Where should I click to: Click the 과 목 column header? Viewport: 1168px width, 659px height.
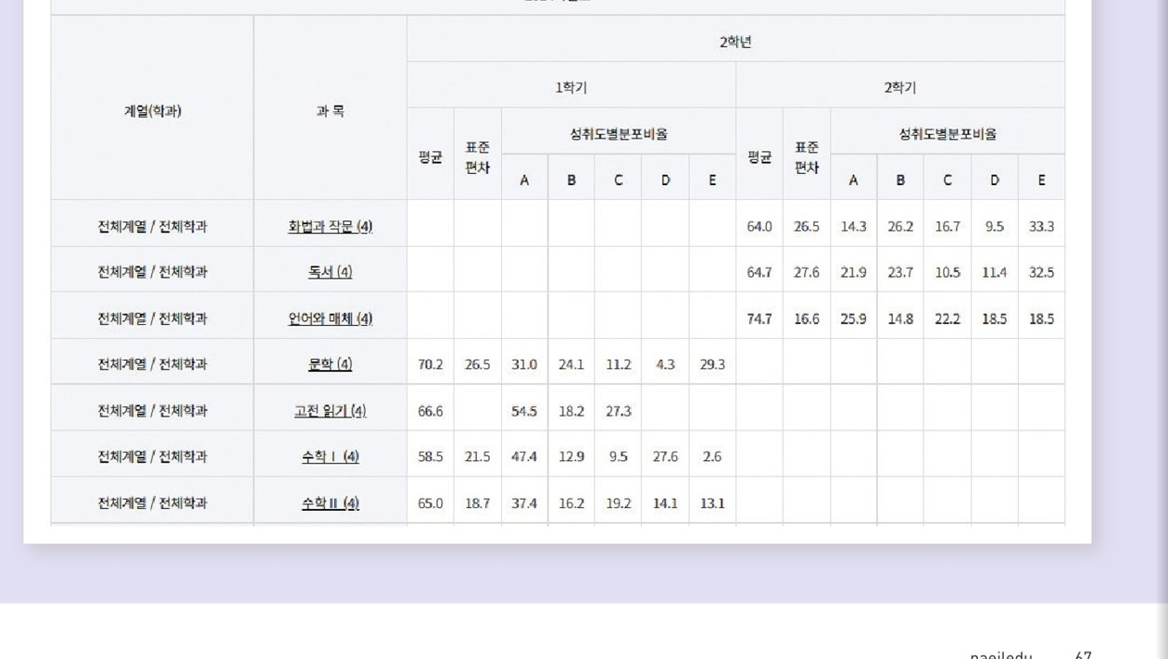tap(330, 111)
